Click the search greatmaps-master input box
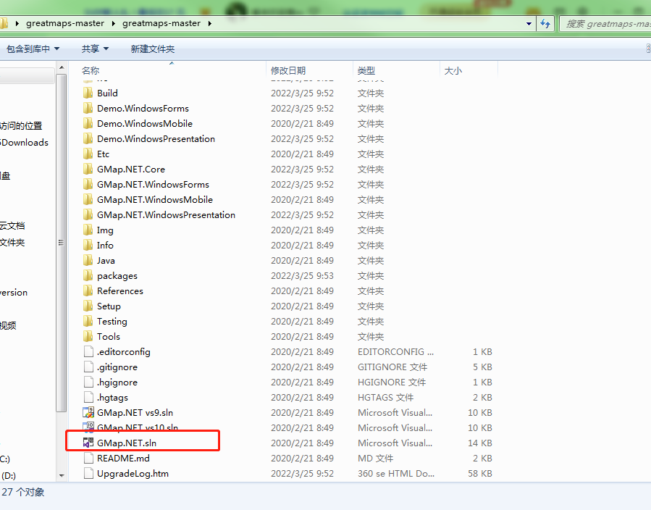 point(607,24)
